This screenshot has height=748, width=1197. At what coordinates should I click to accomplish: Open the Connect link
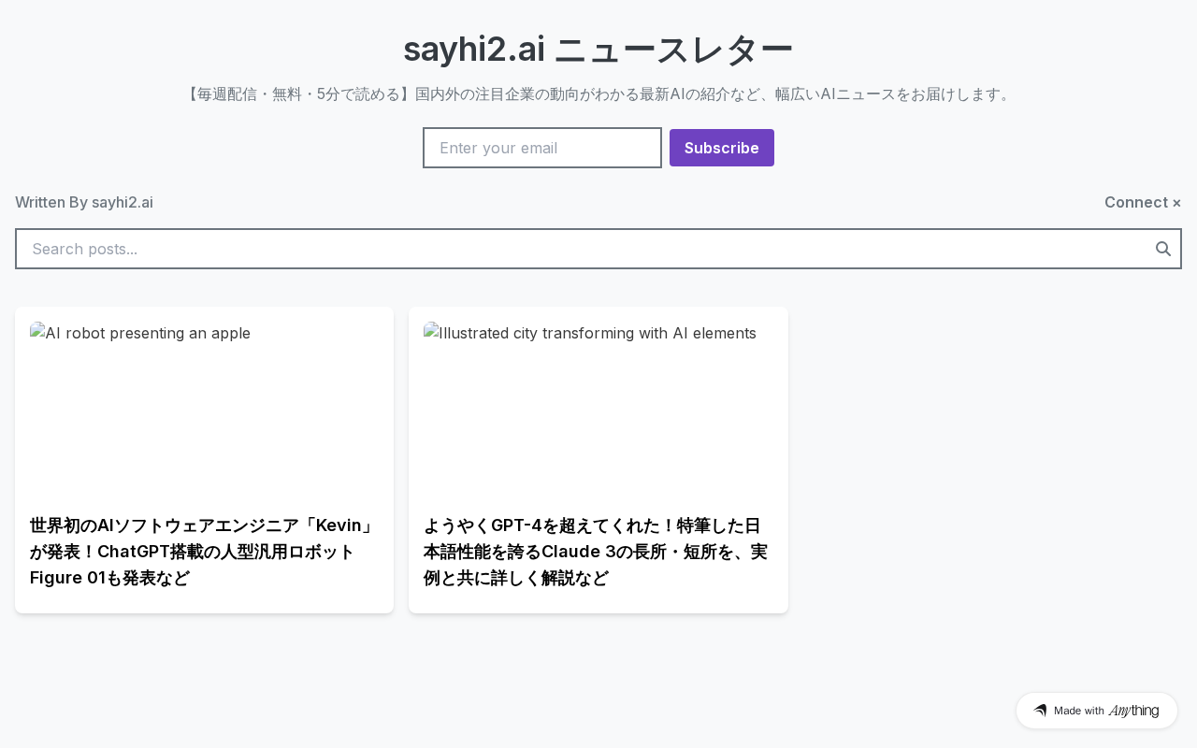click(1135, 203)
